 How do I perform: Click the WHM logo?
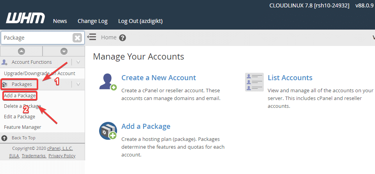tap(25, 18)
